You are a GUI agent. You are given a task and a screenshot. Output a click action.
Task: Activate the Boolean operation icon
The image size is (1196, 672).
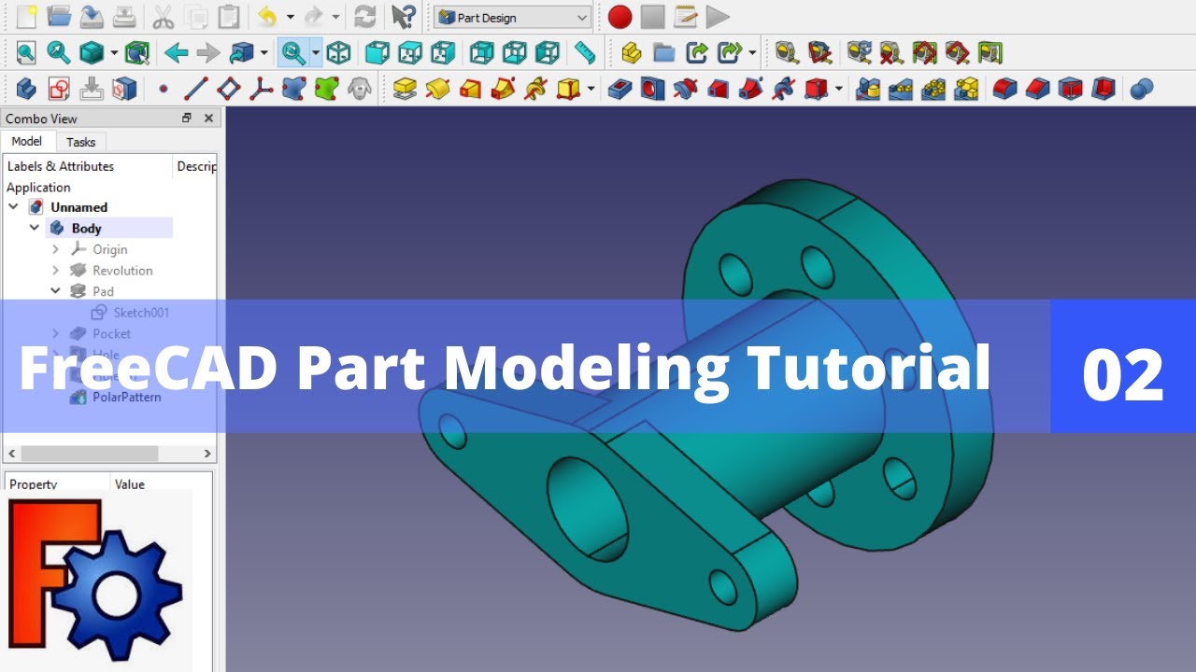(x=1141, y=90)
